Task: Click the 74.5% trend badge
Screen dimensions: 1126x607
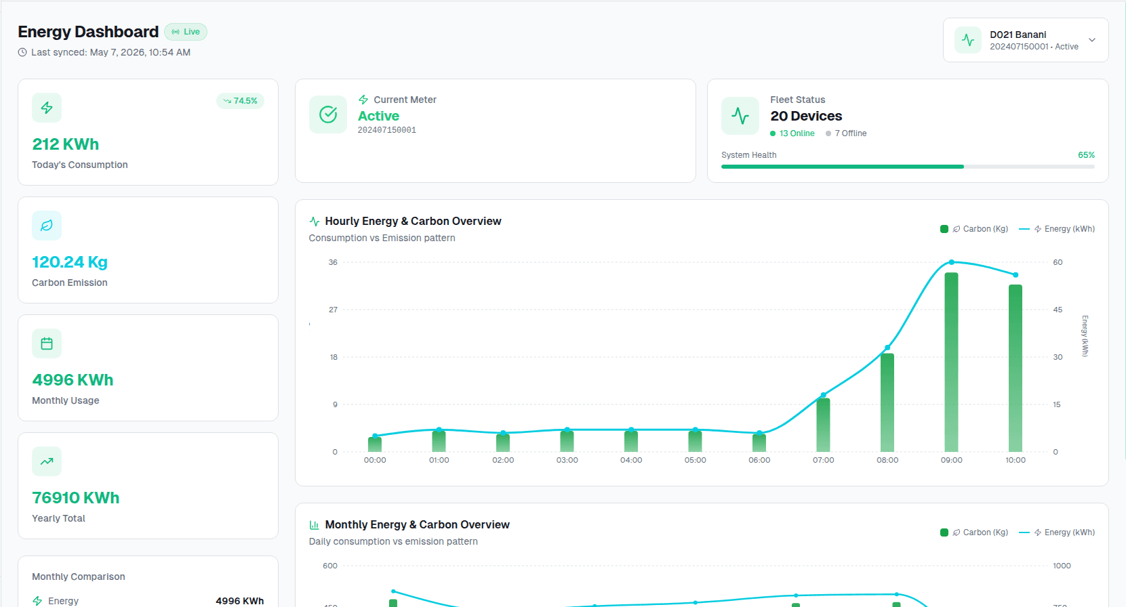Action: click(240, 101)
